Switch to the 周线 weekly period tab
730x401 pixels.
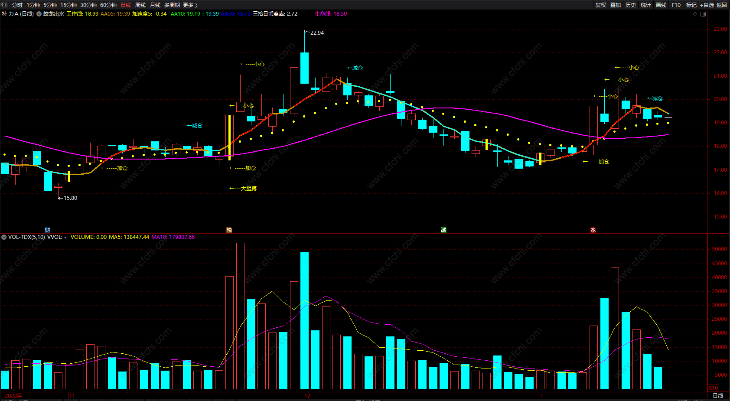(140, 5)
